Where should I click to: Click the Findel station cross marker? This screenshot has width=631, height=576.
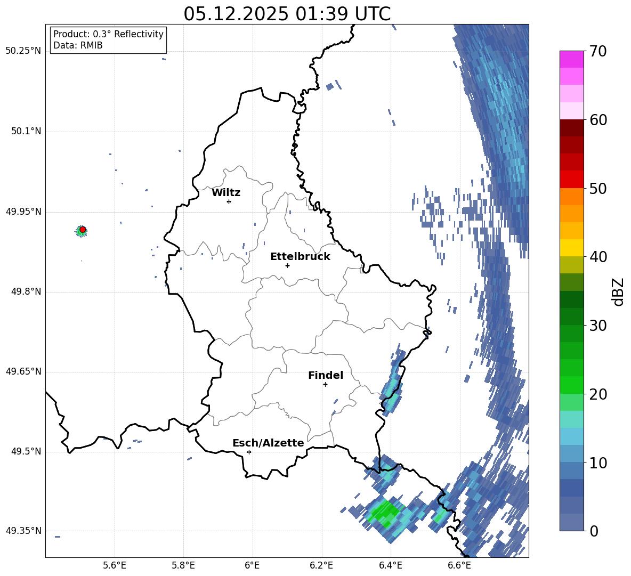point(325,385)
